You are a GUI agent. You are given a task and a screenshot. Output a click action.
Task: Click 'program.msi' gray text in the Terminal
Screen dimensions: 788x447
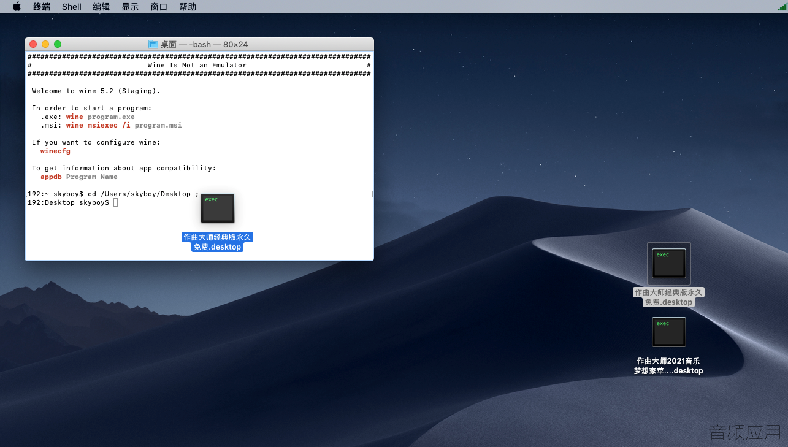coord(158,125)
